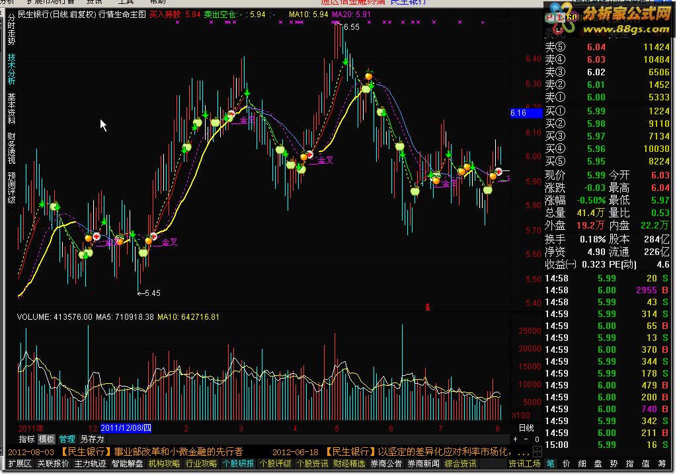Open the 综合资讯 tab
The width and height of the screenshot is (677, 475).
tap(461, 464)
